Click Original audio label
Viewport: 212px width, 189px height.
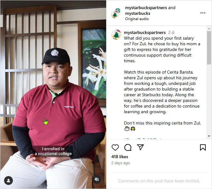[x=137, y=19]
